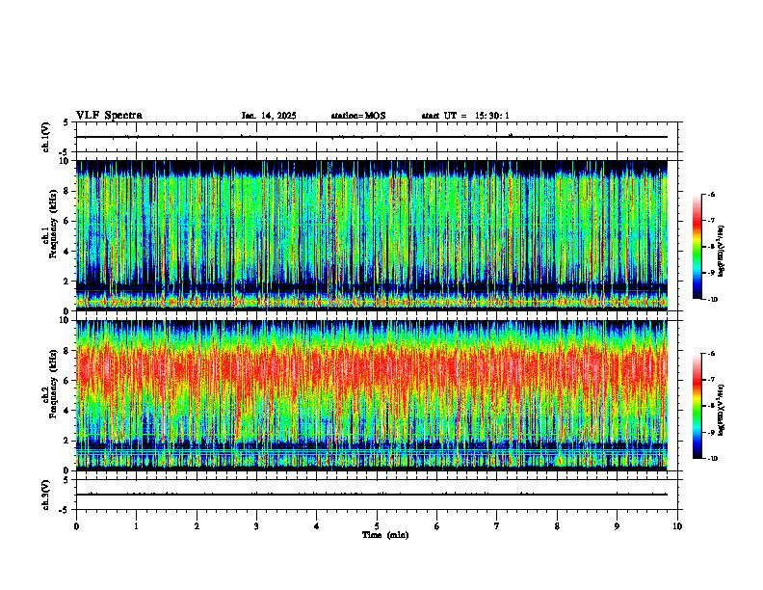
Task: Click the time axis tick label "10"
Action: pyautogui.click(x=677, y=526)
